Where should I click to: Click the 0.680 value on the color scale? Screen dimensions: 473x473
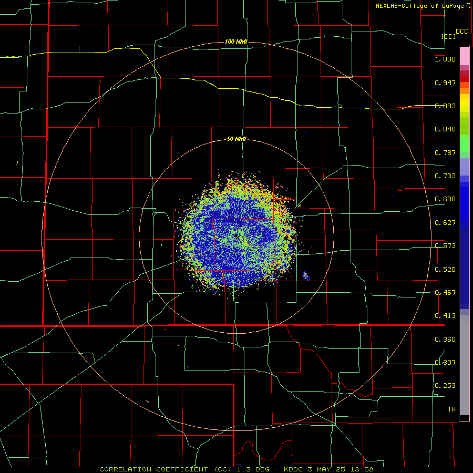[445, 199]
